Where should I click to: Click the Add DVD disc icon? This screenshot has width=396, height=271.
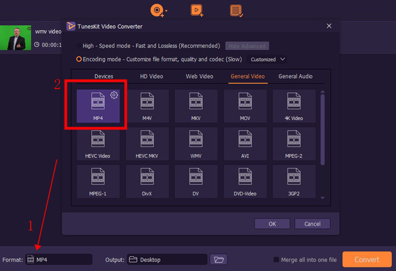click(x=157, y=10)
